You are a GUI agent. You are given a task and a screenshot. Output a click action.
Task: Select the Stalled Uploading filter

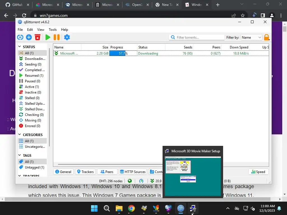(x=33, y=104)
